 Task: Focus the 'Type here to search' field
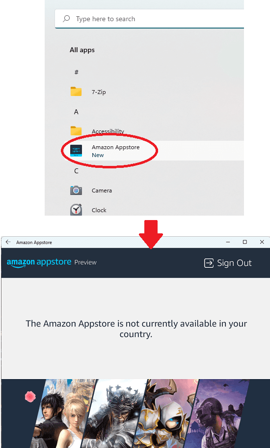[x=149, y=19]
